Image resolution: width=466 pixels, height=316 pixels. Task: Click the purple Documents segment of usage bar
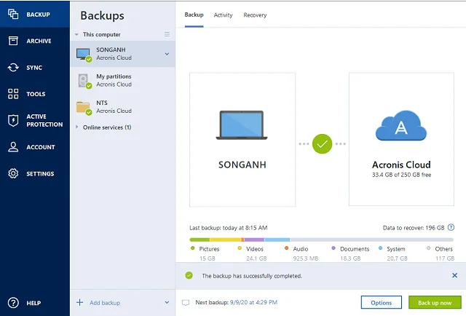coord(254,240)
